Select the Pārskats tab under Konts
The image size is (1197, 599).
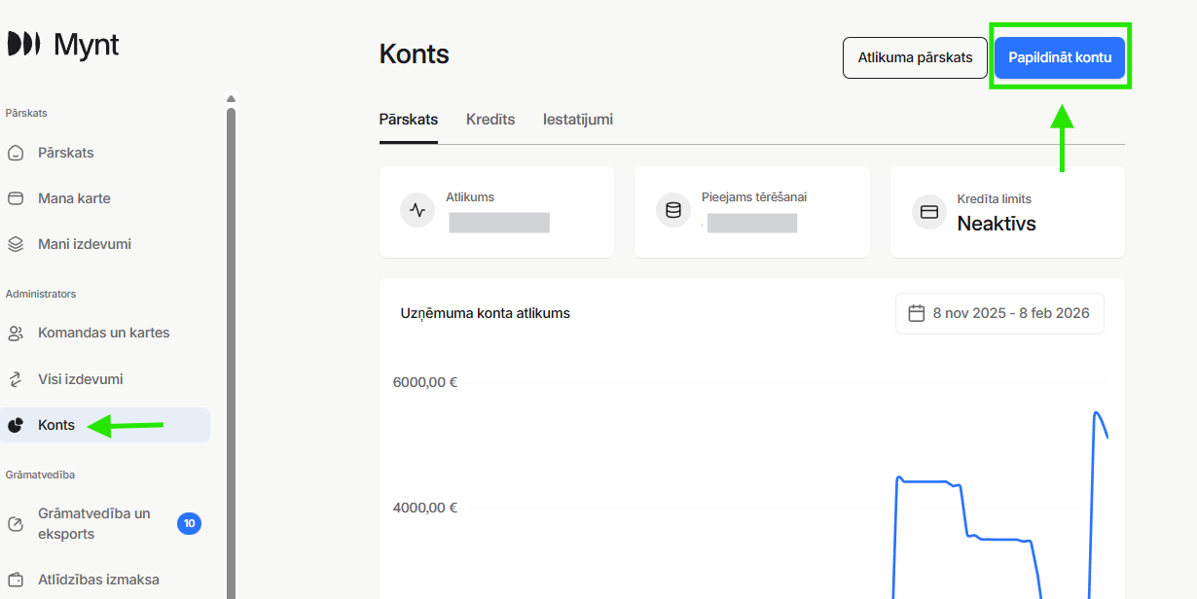tap(408, 120)
